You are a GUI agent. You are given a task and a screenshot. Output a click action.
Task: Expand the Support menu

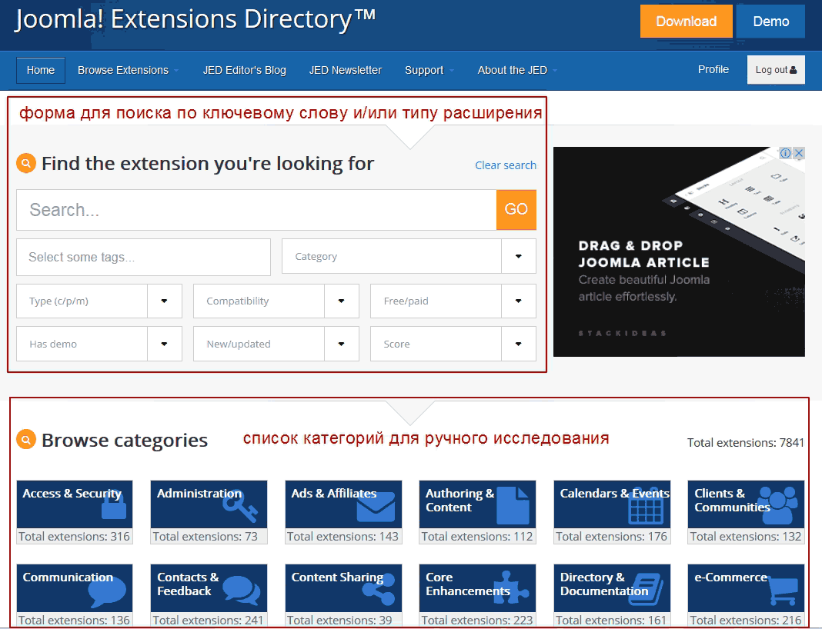[x=429, y=70]
